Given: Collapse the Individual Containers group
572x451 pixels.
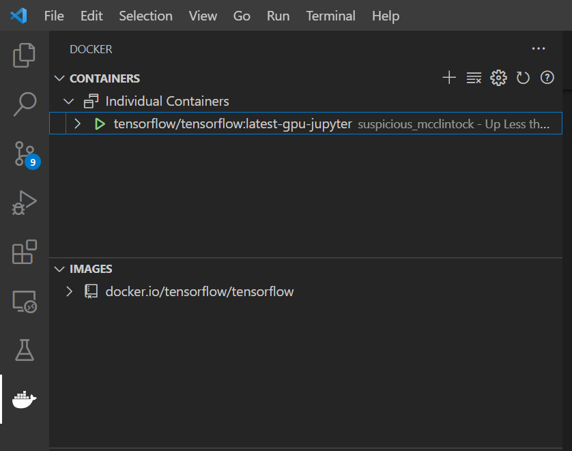Looking at the screenshot, I should [68, 102].
